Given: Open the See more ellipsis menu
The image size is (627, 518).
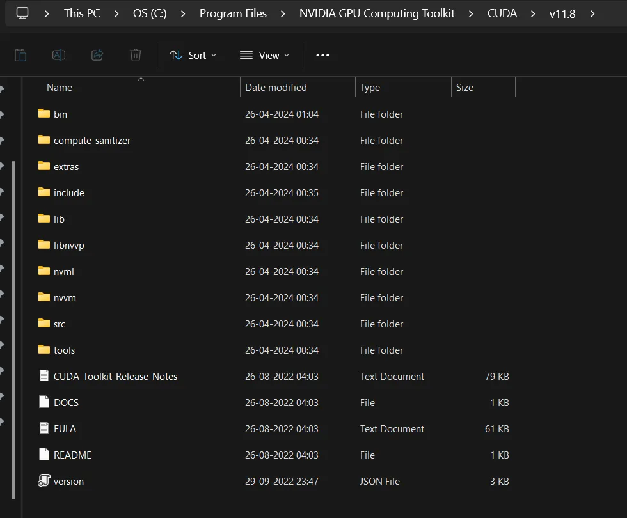Looking at the screenshot, I should coord(322,55).
